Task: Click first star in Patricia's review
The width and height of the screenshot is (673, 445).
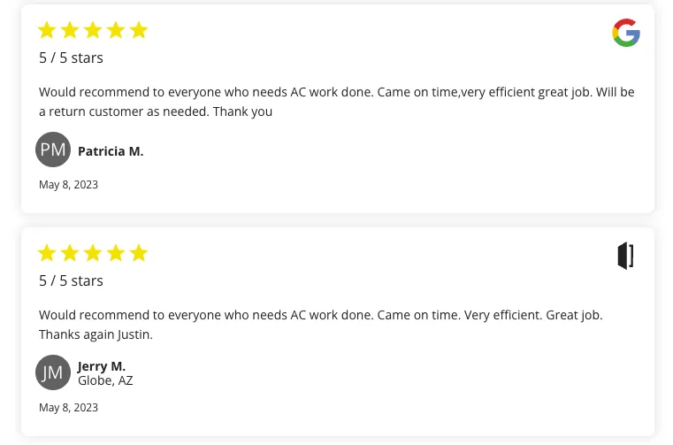Action: click(47, 31)
